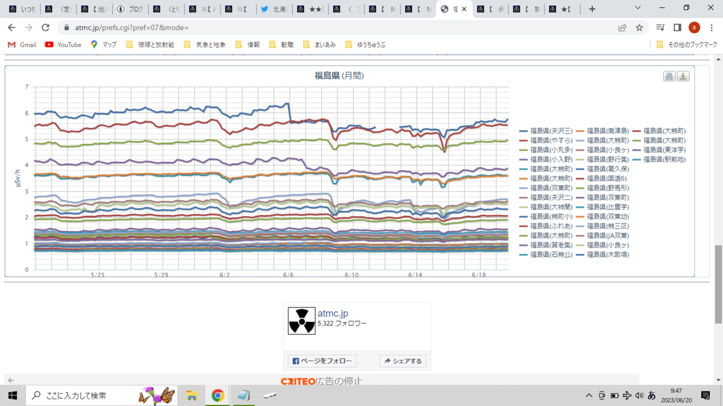Viewport: 723px width, 406px height.
Task: Open 気象と地象 bookmark folder
Action: tap(205, 45)
